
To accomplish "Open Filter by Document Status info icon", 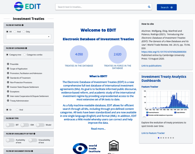I will pyautogui.click(x=32, y=151).
